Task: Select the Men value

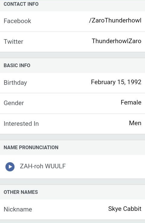Action: pyautogui.click(x=135, y=123)
